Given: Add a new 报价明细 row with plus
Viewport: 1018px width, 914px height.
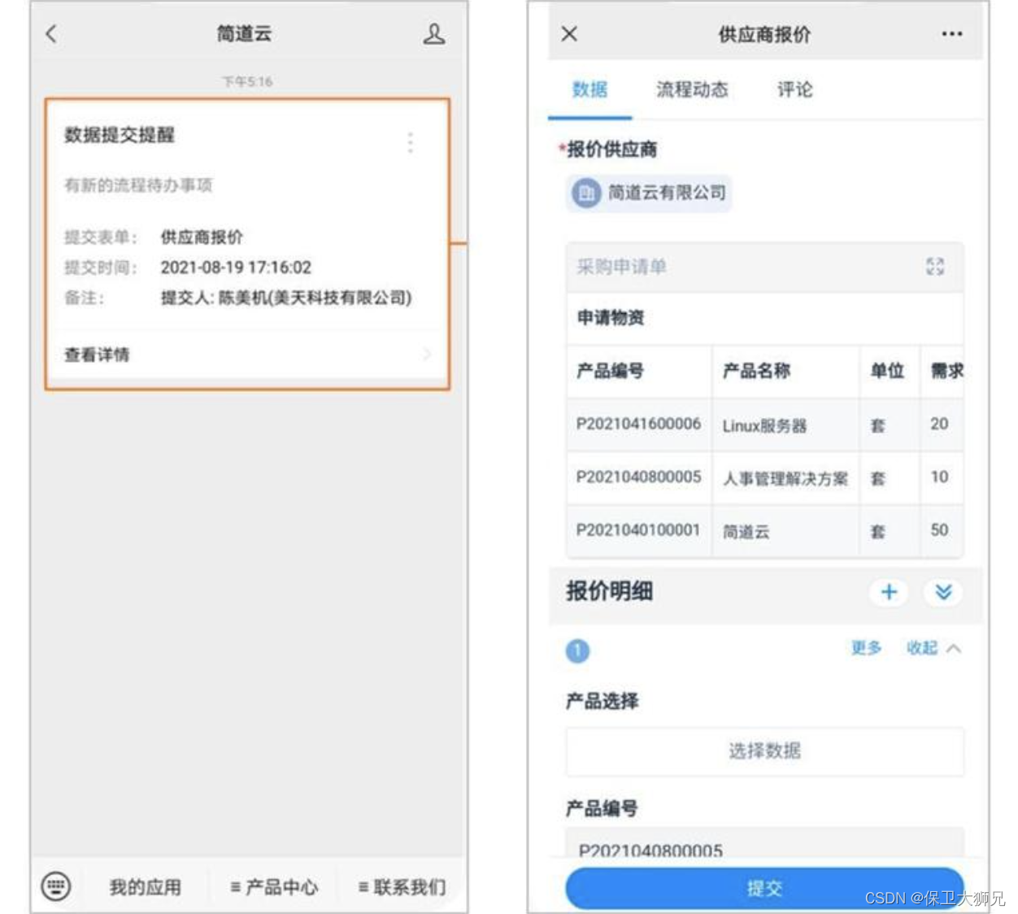Looking at the screenshot, I should [889, 592].
